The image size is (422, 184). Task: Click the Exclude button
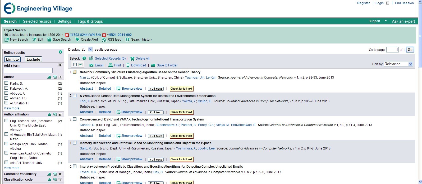tap(33, 59)
